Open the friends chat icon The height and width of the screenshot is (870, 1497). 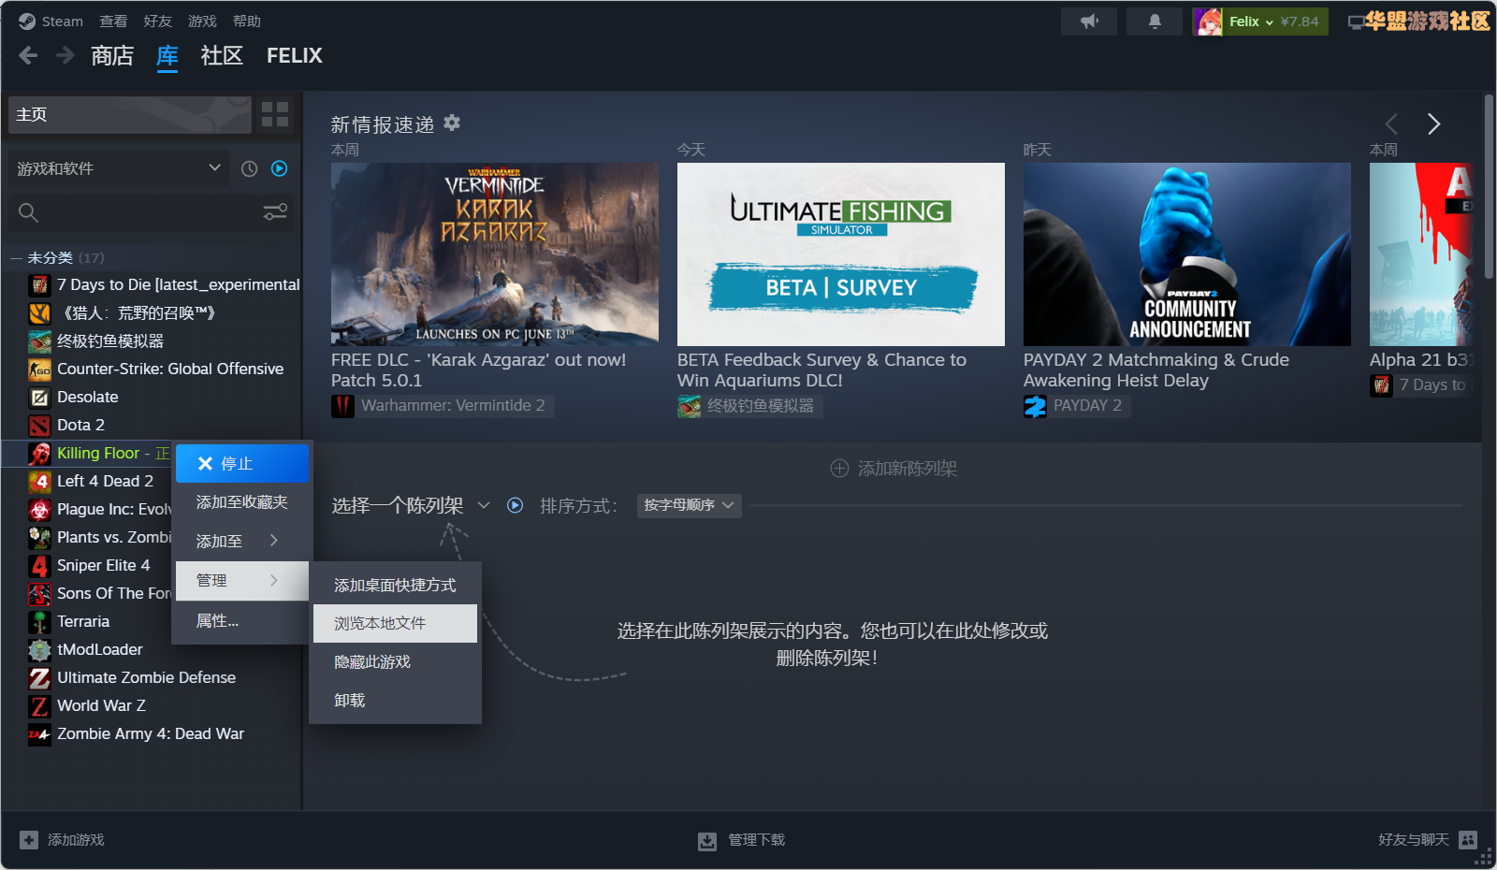tap(1468, 840)
